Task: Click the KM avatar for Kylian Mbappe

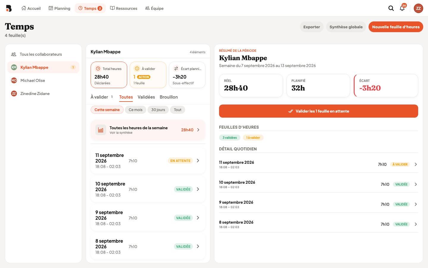Action: [14, 67]
